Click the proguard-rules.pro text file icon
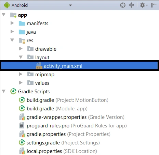 pos(22,125)
